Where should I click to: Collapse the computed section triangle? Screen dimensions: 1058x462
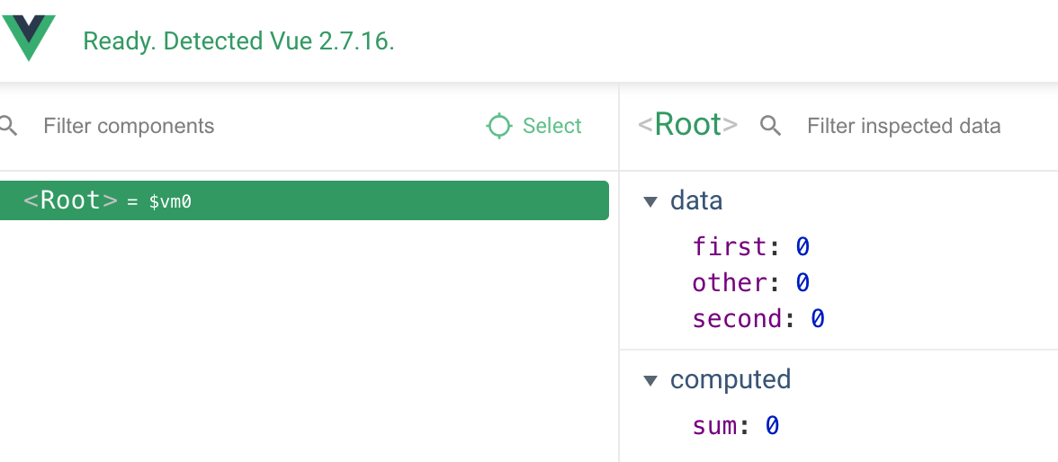650,380
